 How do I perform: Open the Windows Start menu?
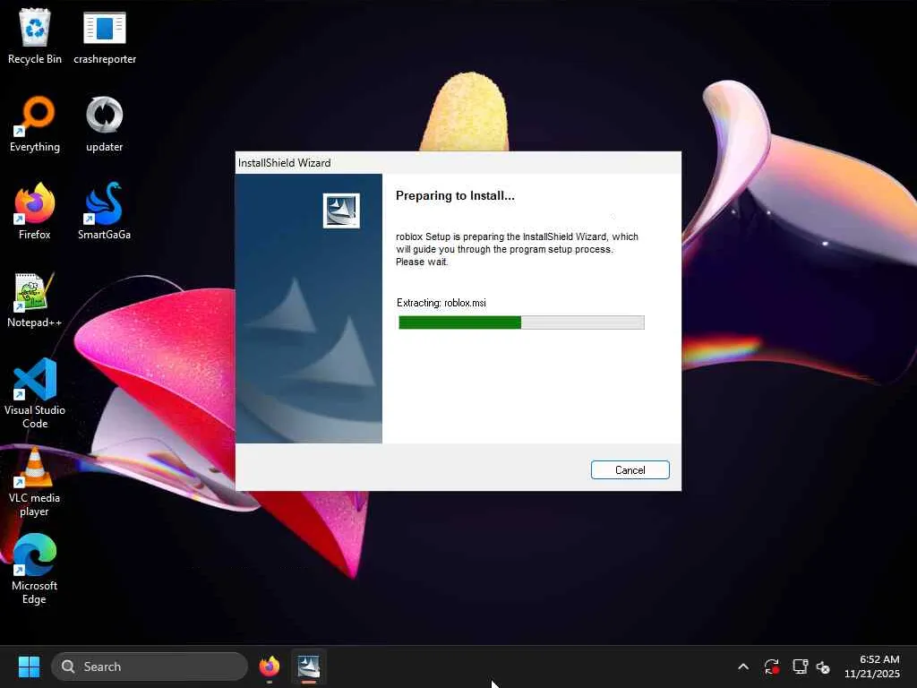[29, 666]
